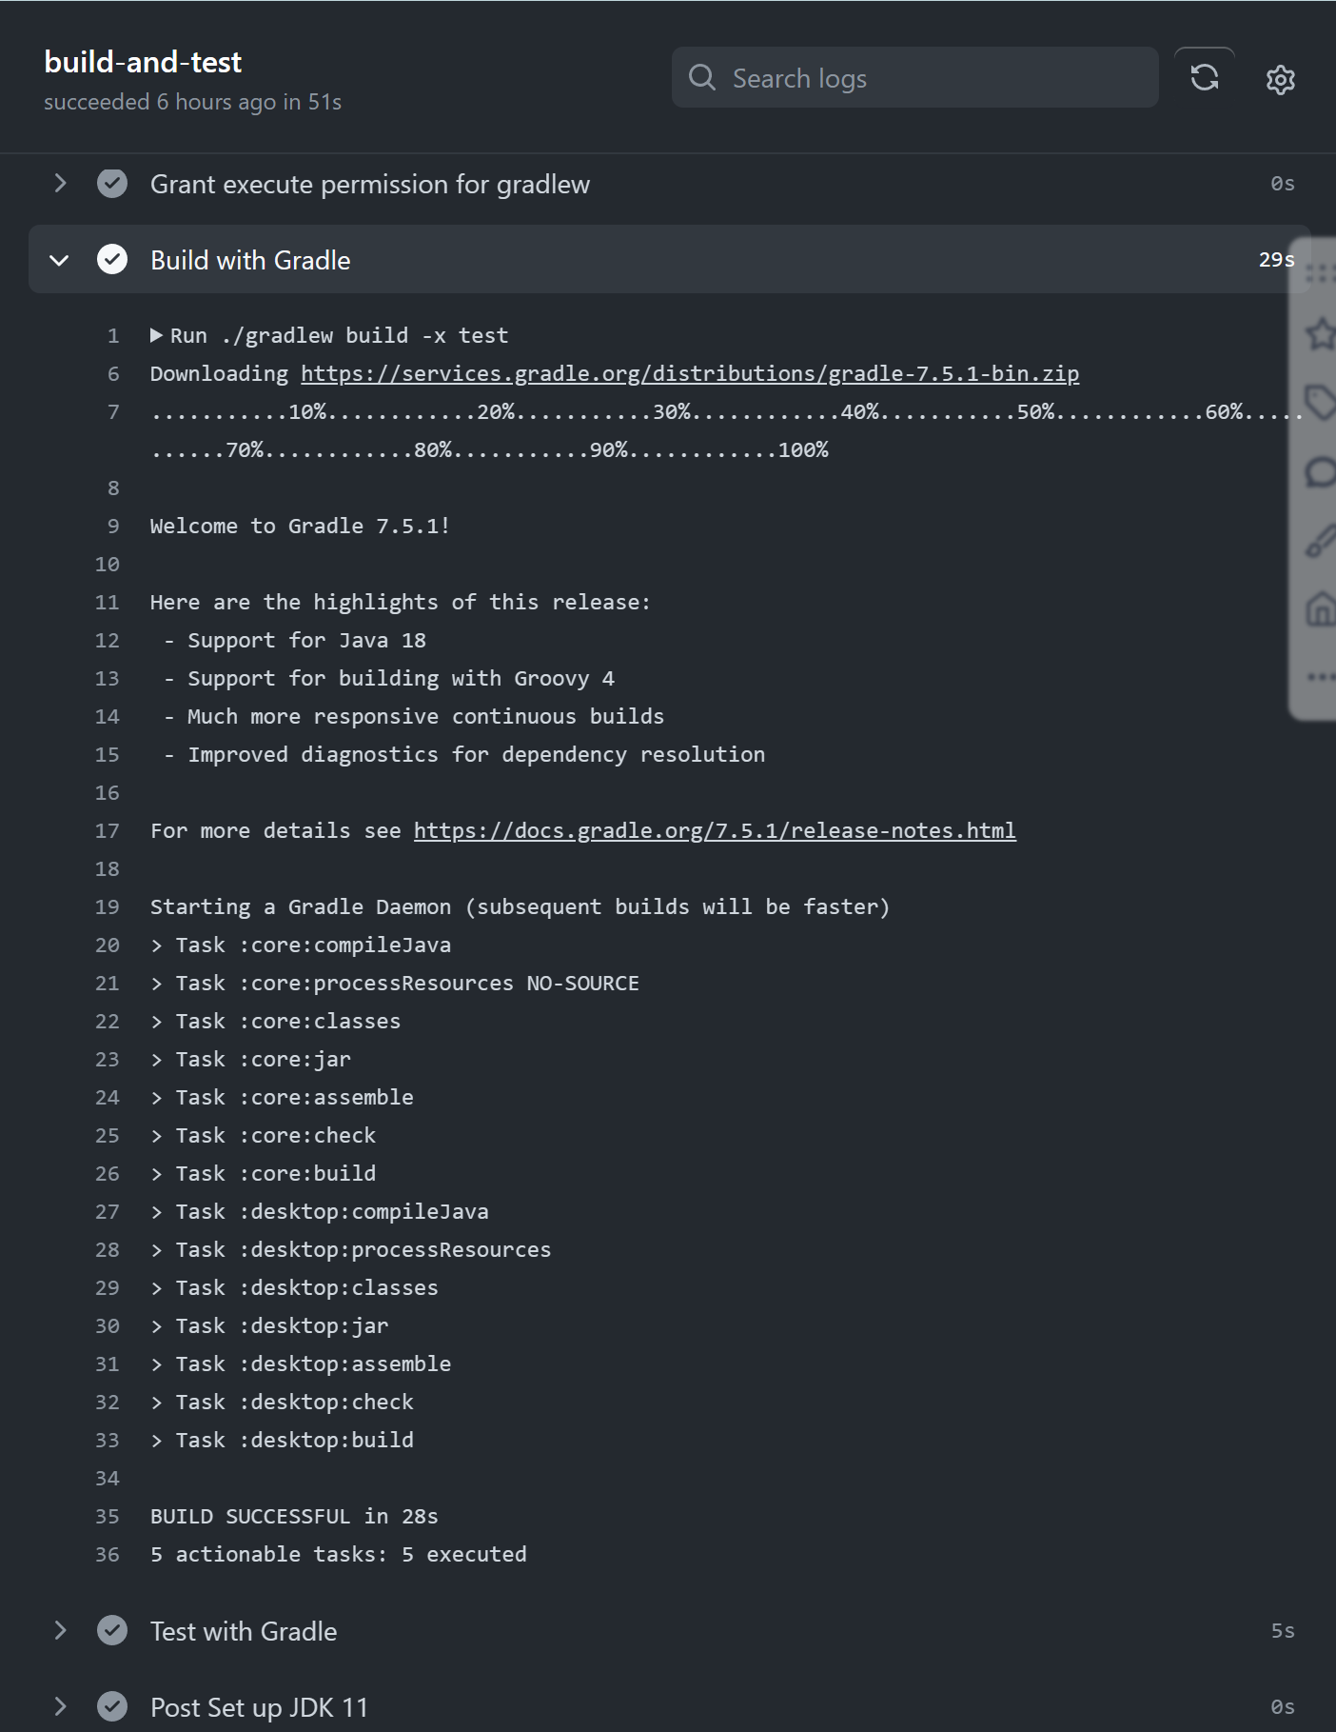Click the paintbrush icon in side panel
Screen dimensions: 1336x1732
point(1321,540)
